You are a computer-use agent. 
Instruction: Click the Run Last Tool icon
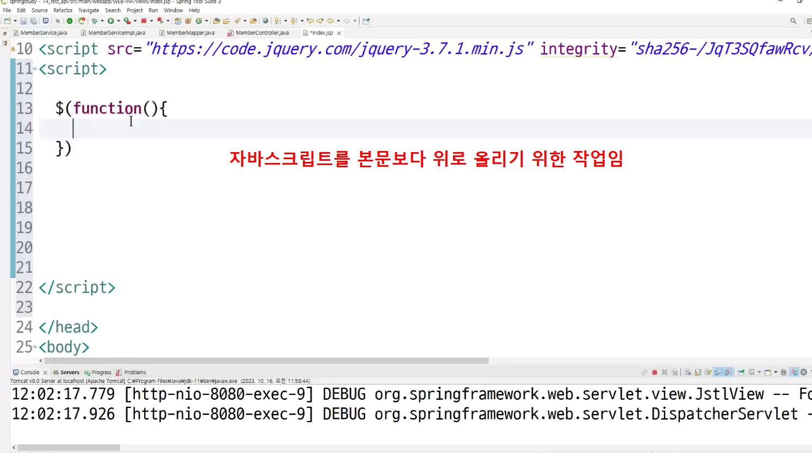pos(127,21)
